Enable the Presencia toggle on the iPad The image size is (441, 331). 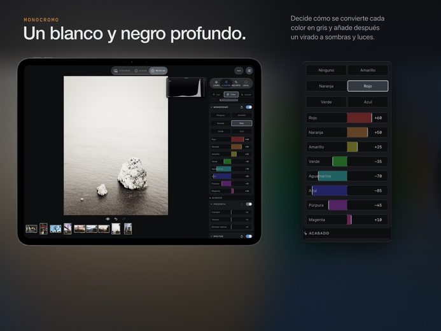click(249, 204)
